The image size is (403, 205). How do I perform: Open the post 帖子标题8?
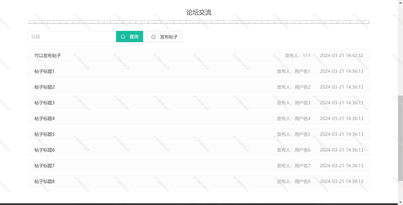[199, 181]
